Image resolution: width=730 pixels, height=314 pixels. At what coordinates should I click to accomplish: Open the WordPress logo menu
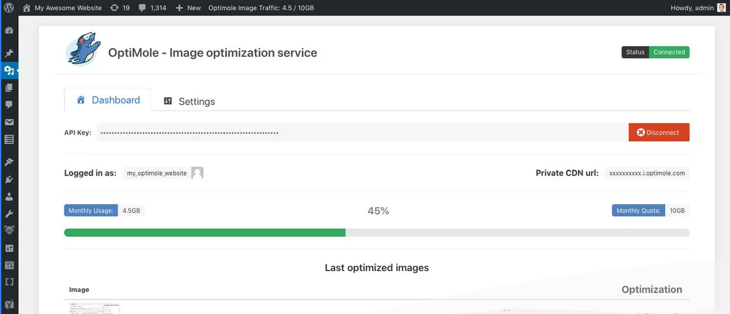9,8
